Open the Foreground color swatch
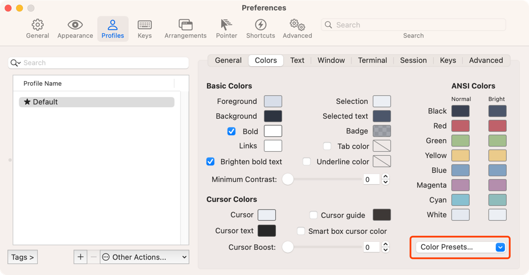 (273, 102)
